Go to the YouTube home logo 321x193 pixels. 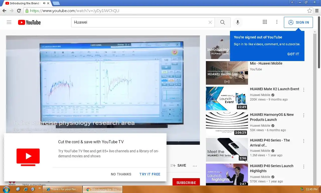click(29, 22)
